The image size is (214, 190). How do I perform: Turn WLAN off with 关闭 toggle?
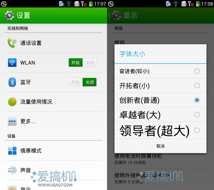(x=90, y=63)
